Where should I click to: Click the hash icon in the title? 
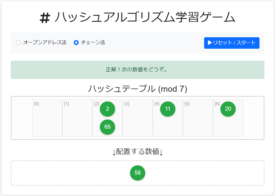(x=45, y=18)
